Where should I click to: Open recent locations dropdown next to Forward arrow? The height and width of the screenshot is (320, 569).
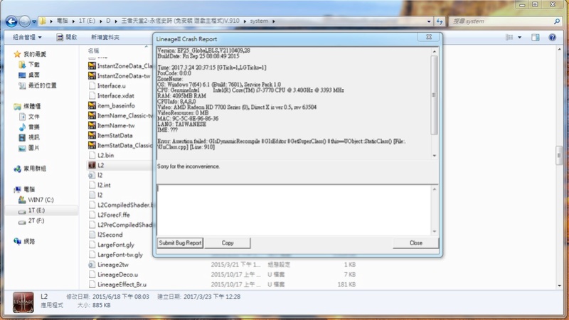pyautogui.click(x=33, y=22)
